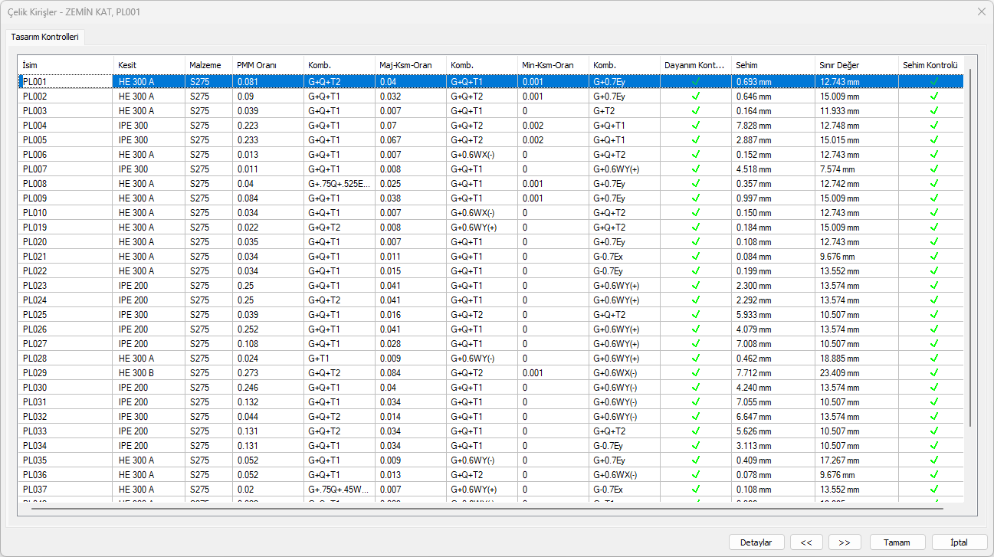Click deflection check mark for PL034
The width and height of the screenshot is (994, 557).
point(934,445)
